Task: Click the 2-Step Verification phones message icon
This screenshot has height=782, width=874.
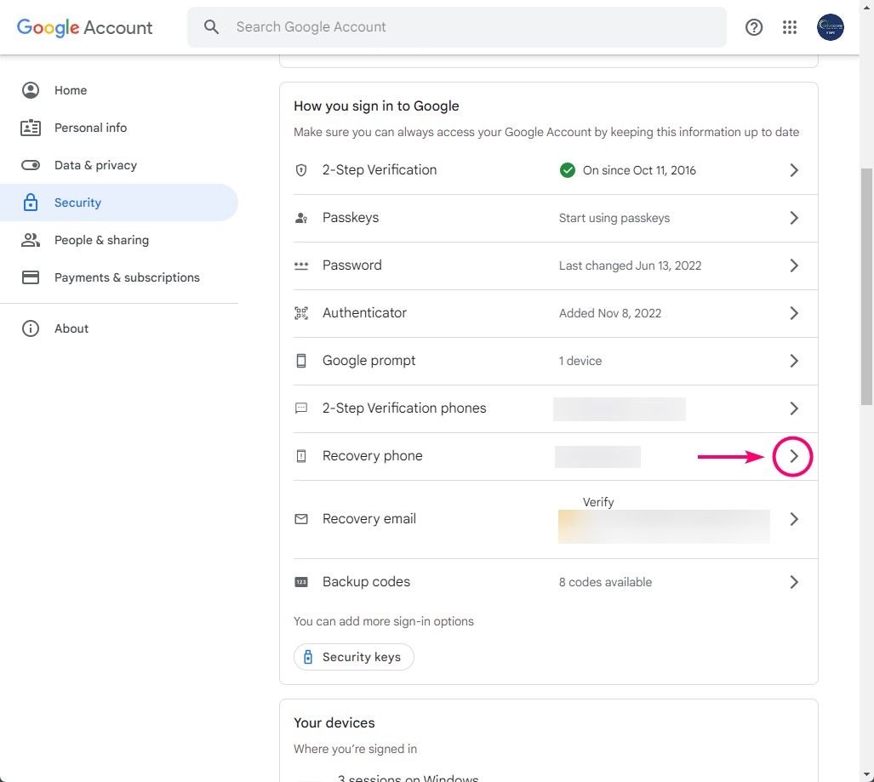Action: point(301,408)
